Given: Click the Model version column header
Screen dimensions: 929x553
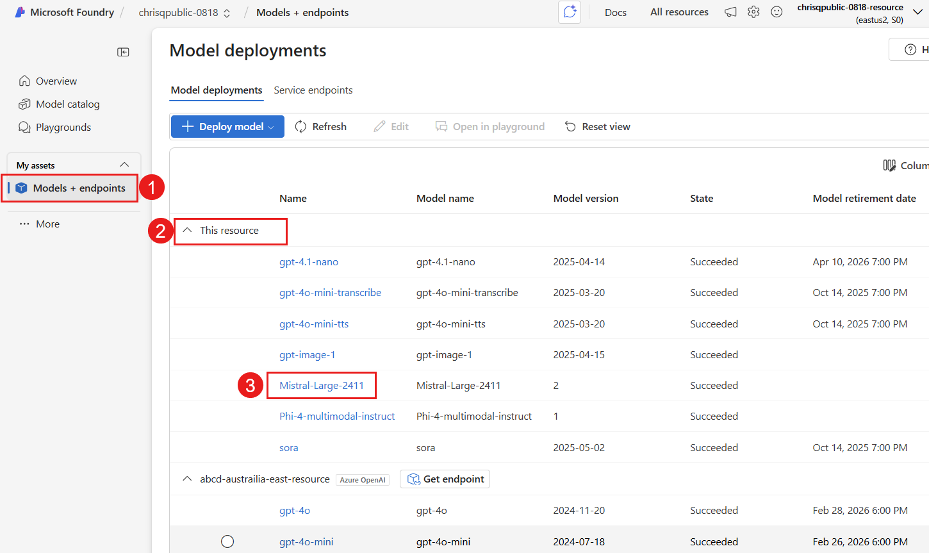Looking at the screenshot, I should [586, 198].
